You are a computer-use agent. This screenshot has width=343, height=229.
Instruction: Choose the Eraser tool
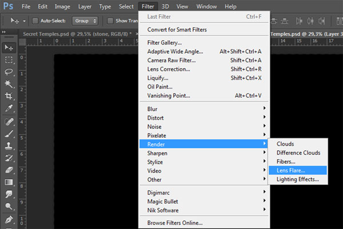click(9, 171)
